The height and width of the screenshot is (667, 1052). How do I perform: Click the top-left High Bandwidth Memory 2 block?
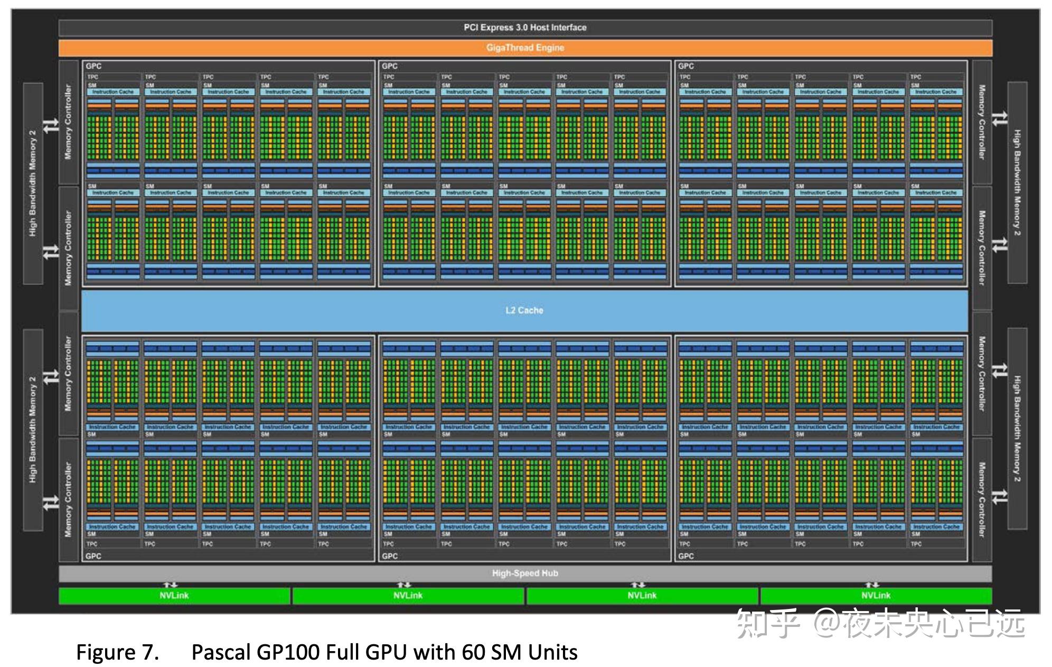[33, 183]
